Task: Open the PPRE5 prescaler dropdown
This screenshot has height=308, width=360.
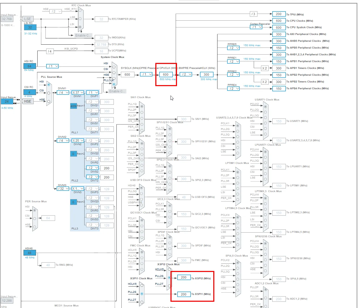Action: [233, 48]
